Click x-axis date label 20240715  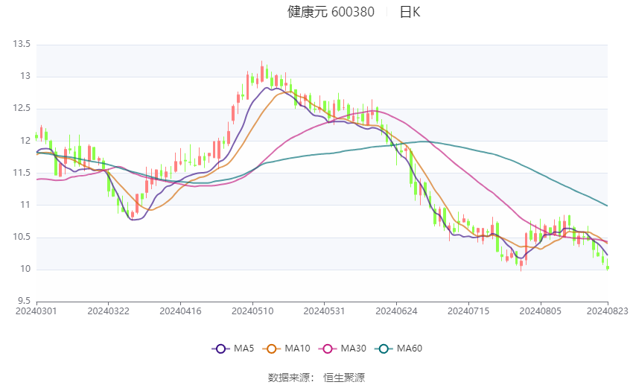[x=468, y=311]
